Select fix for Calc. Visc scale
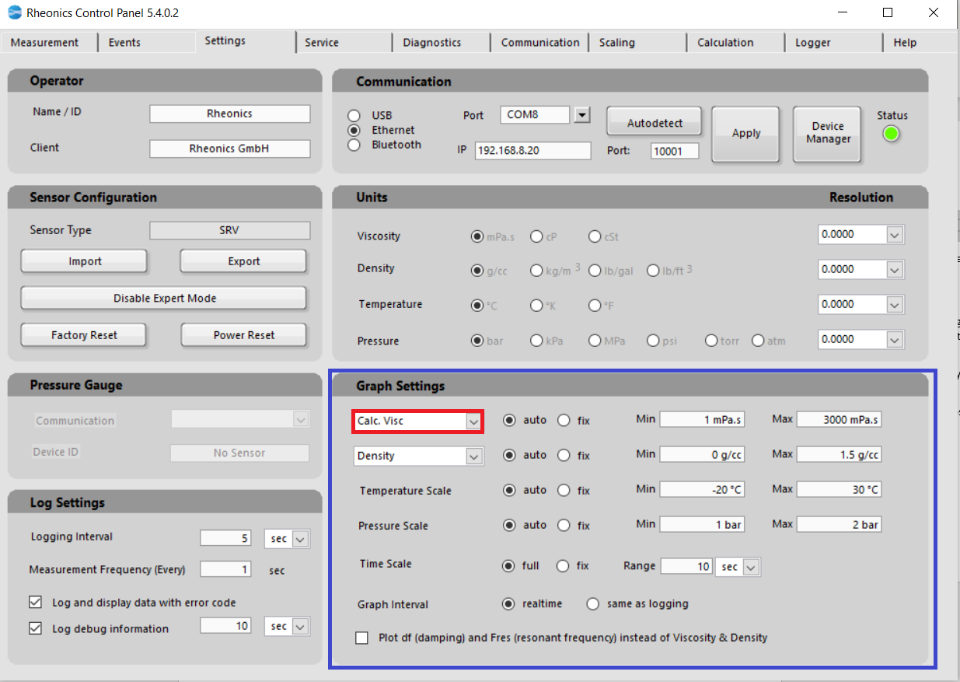 (x=564, y=420)
